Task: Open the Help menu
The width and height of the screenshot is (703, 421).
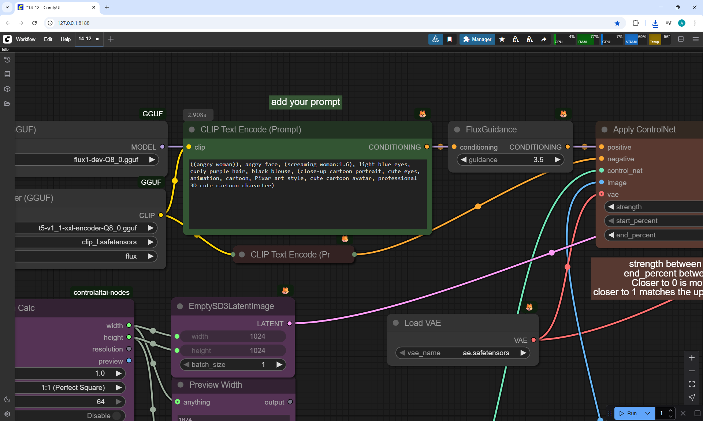Action: (x=66, y=39)
